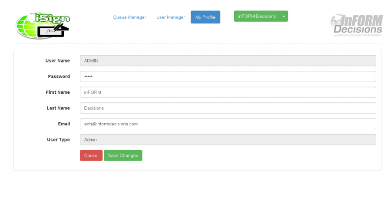Image resolution: width=391 pixels, height=197 pixels.
Task: Focus the Password input field
Action: [228, 76]
